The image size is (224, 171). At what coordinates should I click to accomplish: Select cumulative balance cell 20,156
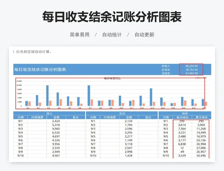coord(201,140)
